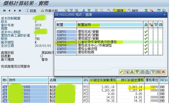Viewport: 169px width, 103px height.
Task: Click the 配置 column header in dialog
Action: (x=66, y=25)
